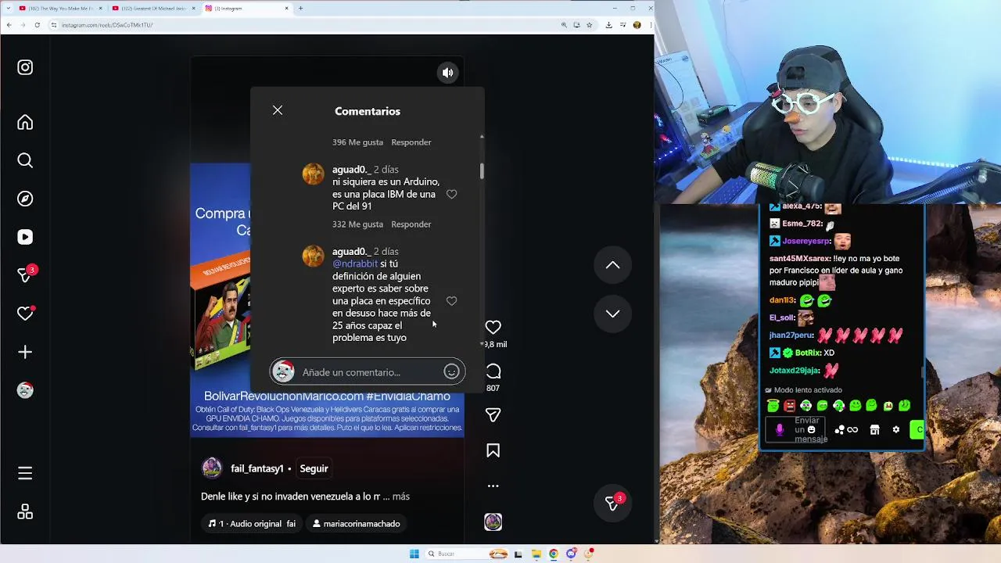Viewport: 1001px width, 563px height.
Task: Switch to 'Greatest Of Michael Jackson' tab
Action: 153,8
